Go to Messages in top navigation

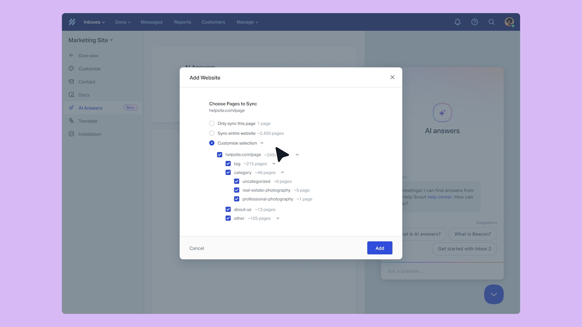coord(152,22)
